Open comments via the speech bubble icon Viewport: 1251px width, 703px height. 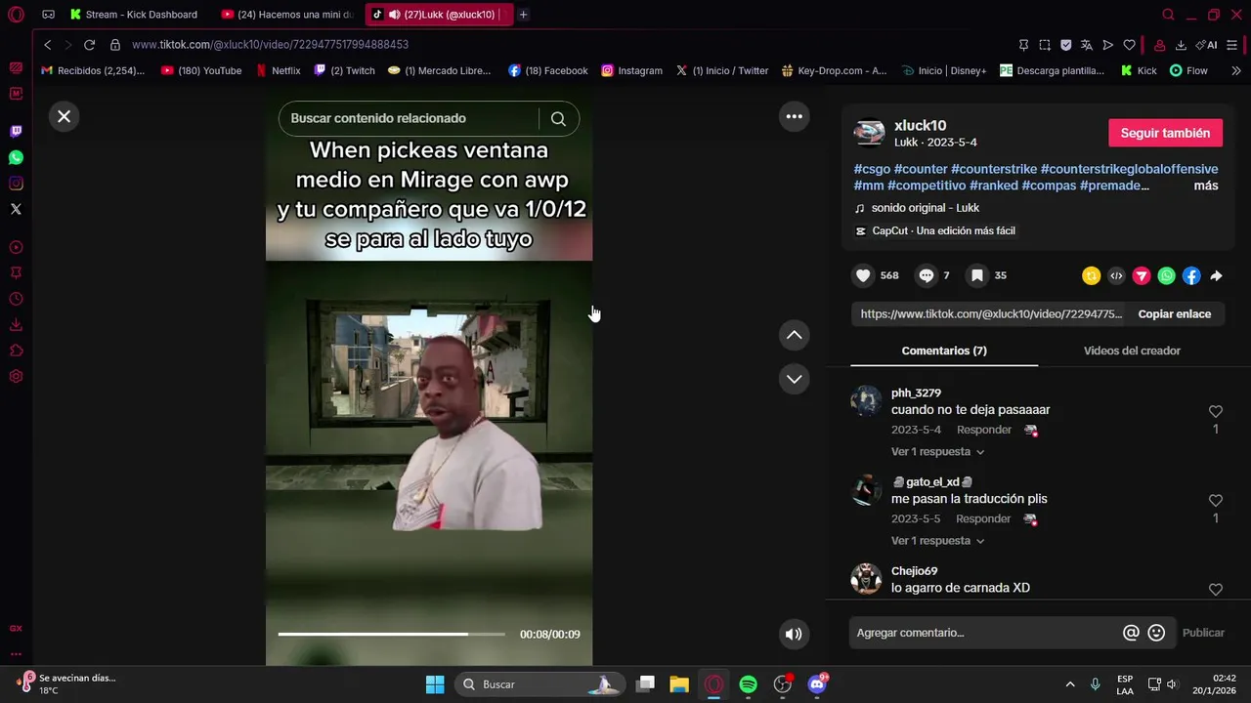[x=927, y=275]
